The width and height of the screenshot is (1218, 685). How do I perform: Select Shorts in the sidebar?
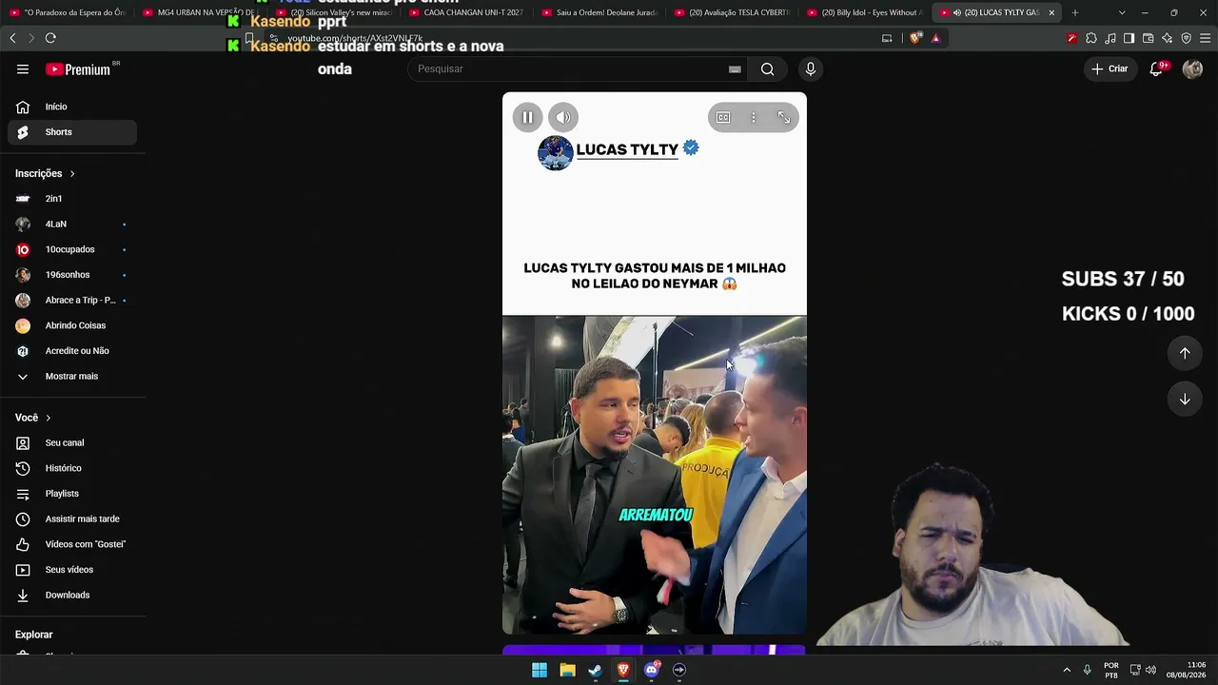click(x=72, y=132)
